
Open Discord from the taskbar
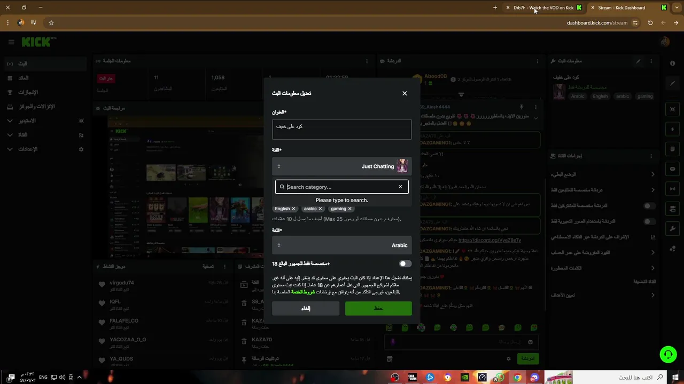click(x=534, y=378)
